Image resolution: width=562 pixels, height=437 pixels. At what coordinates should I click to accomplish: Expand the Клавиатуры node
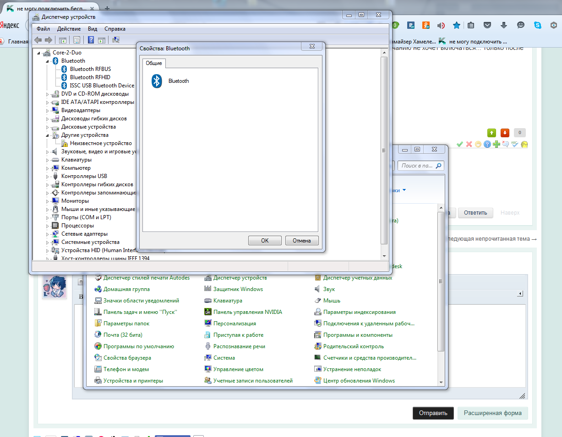pyautogui.click(x=47, y=160)
